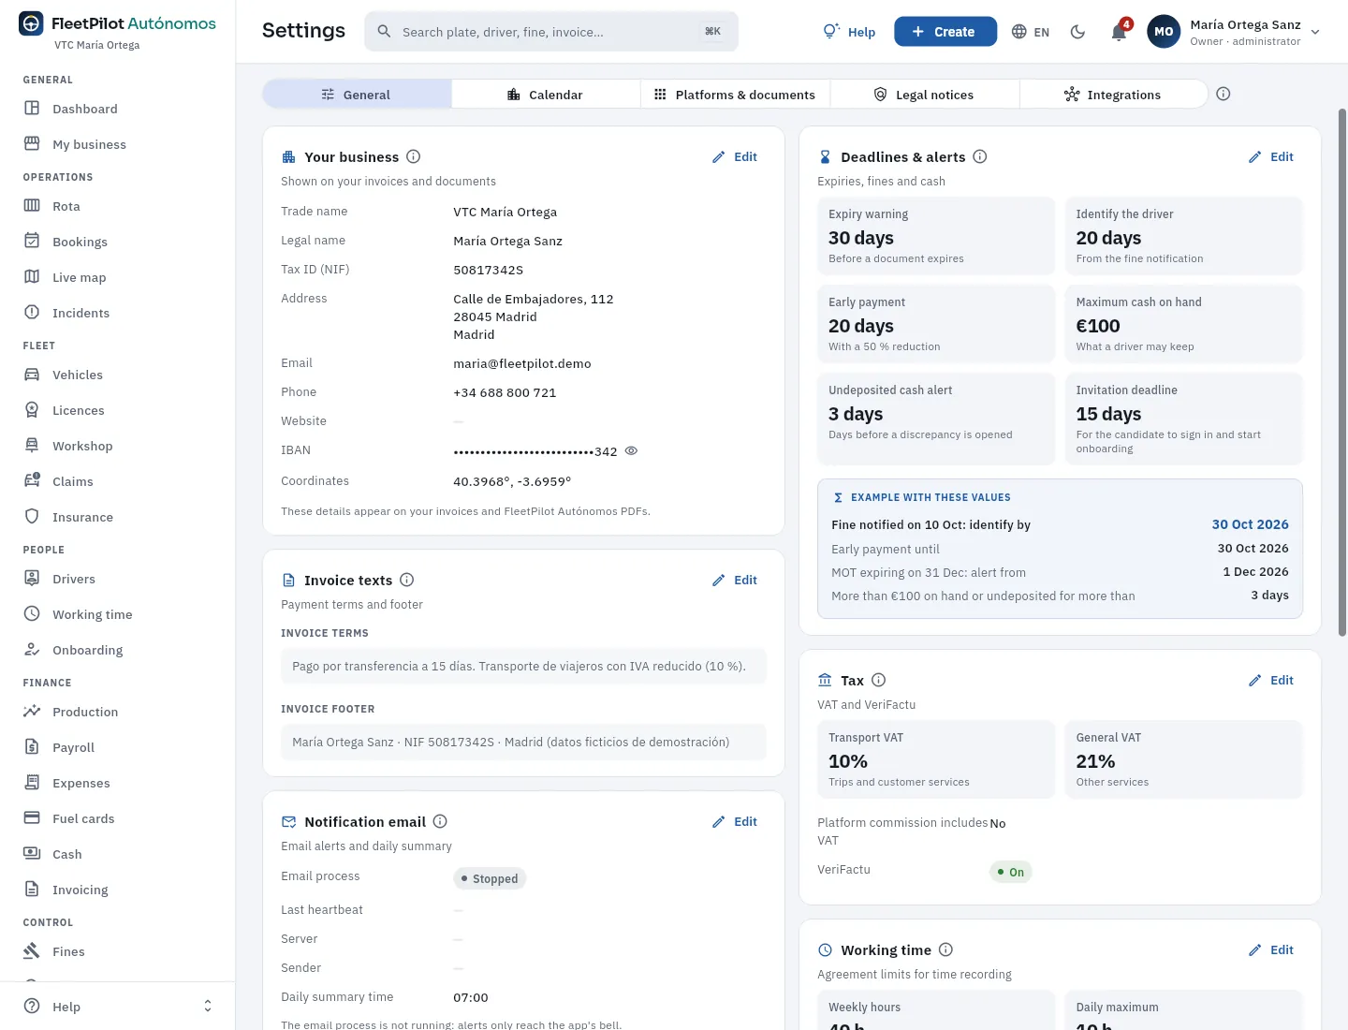Switch to the Platforms & documents tab
Viewport: 1348px width, 1030px height.
point(735,95)
